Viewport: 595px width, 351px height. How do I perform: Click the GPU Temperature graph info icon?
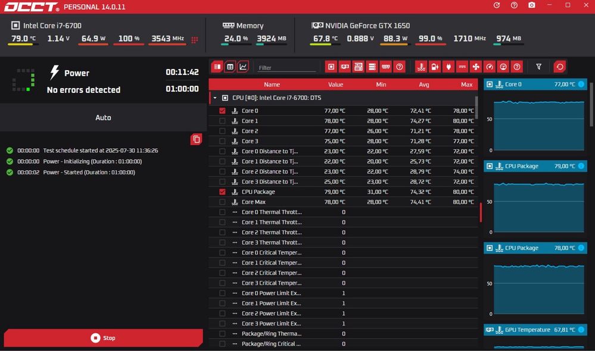(581, 330)
